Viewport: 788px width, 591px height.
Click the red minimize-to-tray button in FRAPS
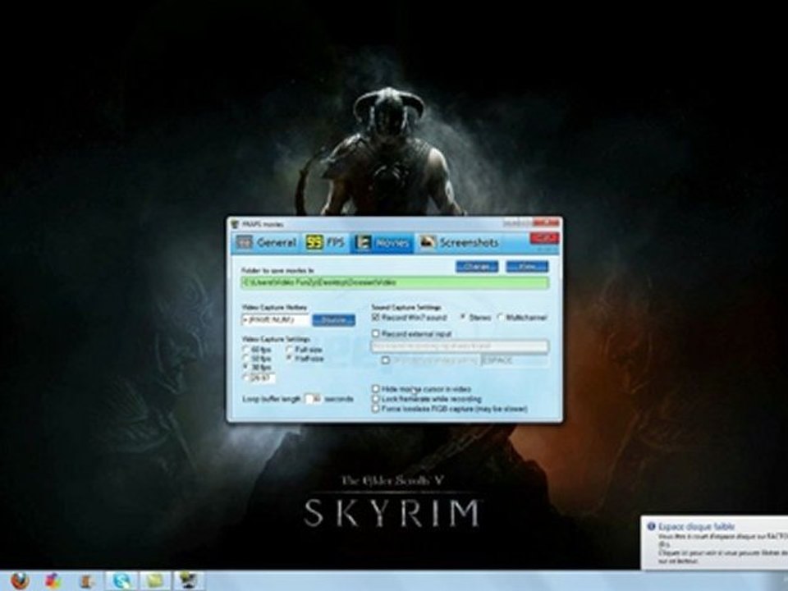(x=544, y=238)
